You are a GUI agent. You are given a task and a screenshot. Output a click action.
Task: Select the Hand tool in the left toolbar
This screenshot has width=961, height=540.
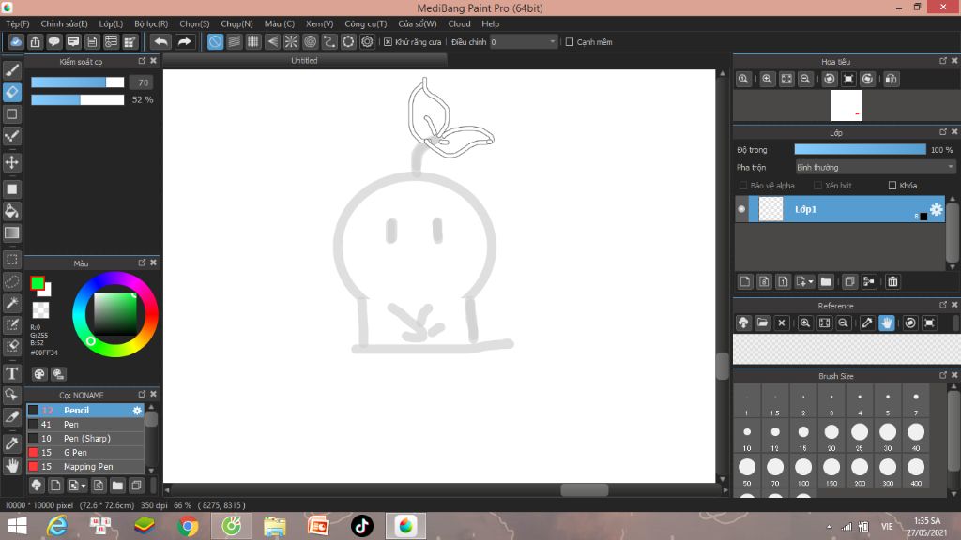coord(11,465)
